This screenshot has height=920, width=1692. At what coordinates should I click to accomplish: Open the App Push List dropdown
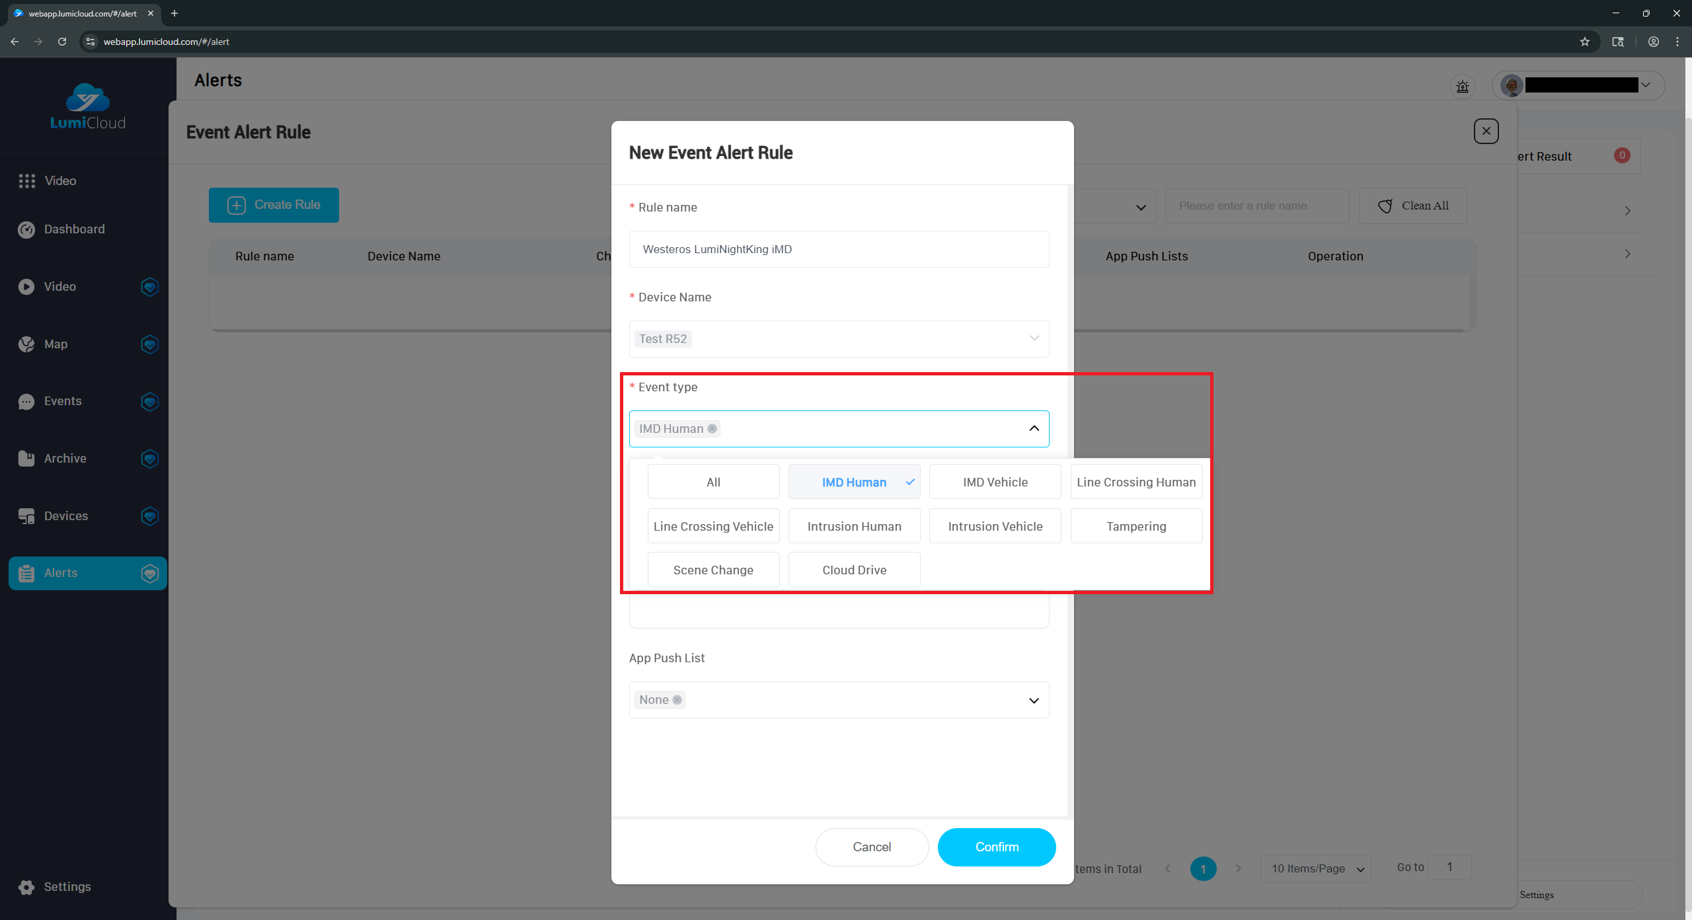point(1034,700)
